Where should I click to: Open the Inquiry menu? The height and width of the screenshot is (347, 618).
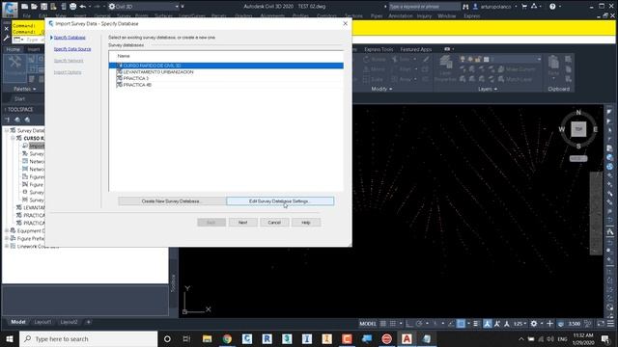[x=424, y=16]
